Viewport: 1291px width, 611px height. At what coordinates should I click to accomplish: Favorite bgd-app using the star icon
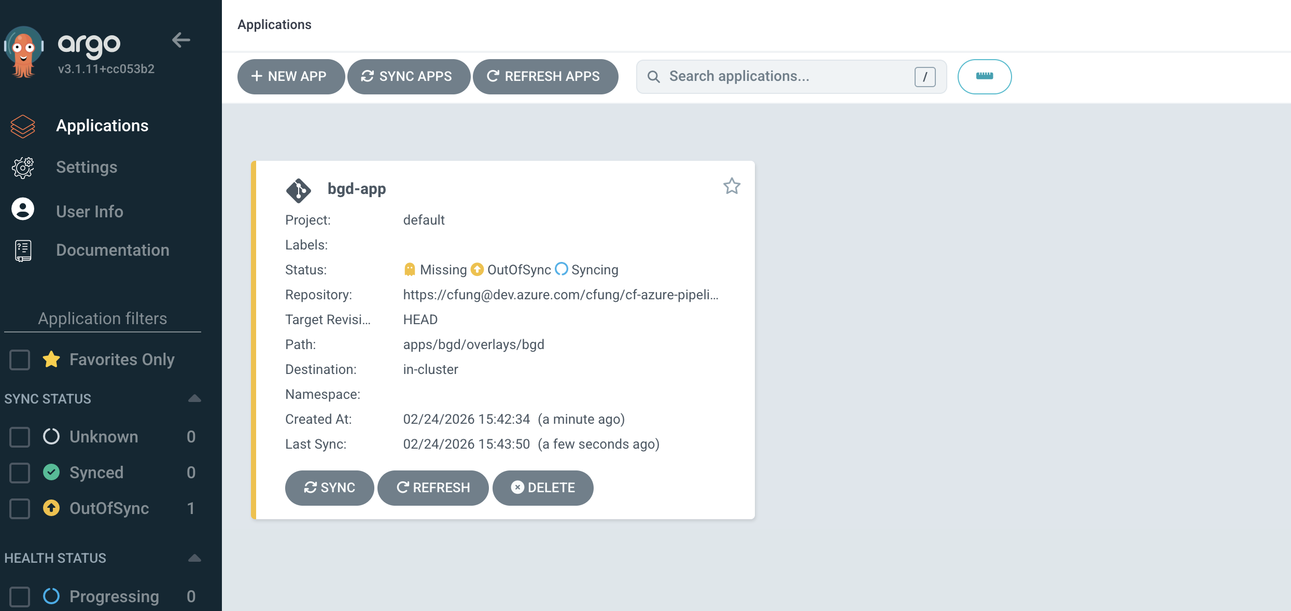(731, 186)
